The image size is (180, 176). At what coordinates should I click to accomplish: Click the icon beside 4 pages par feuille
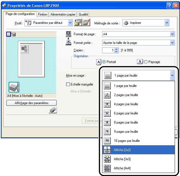click(x=107, y=104)
